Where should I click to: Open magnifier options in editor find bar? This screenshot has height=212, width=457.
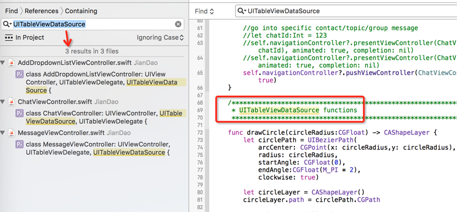coord(242,11)
